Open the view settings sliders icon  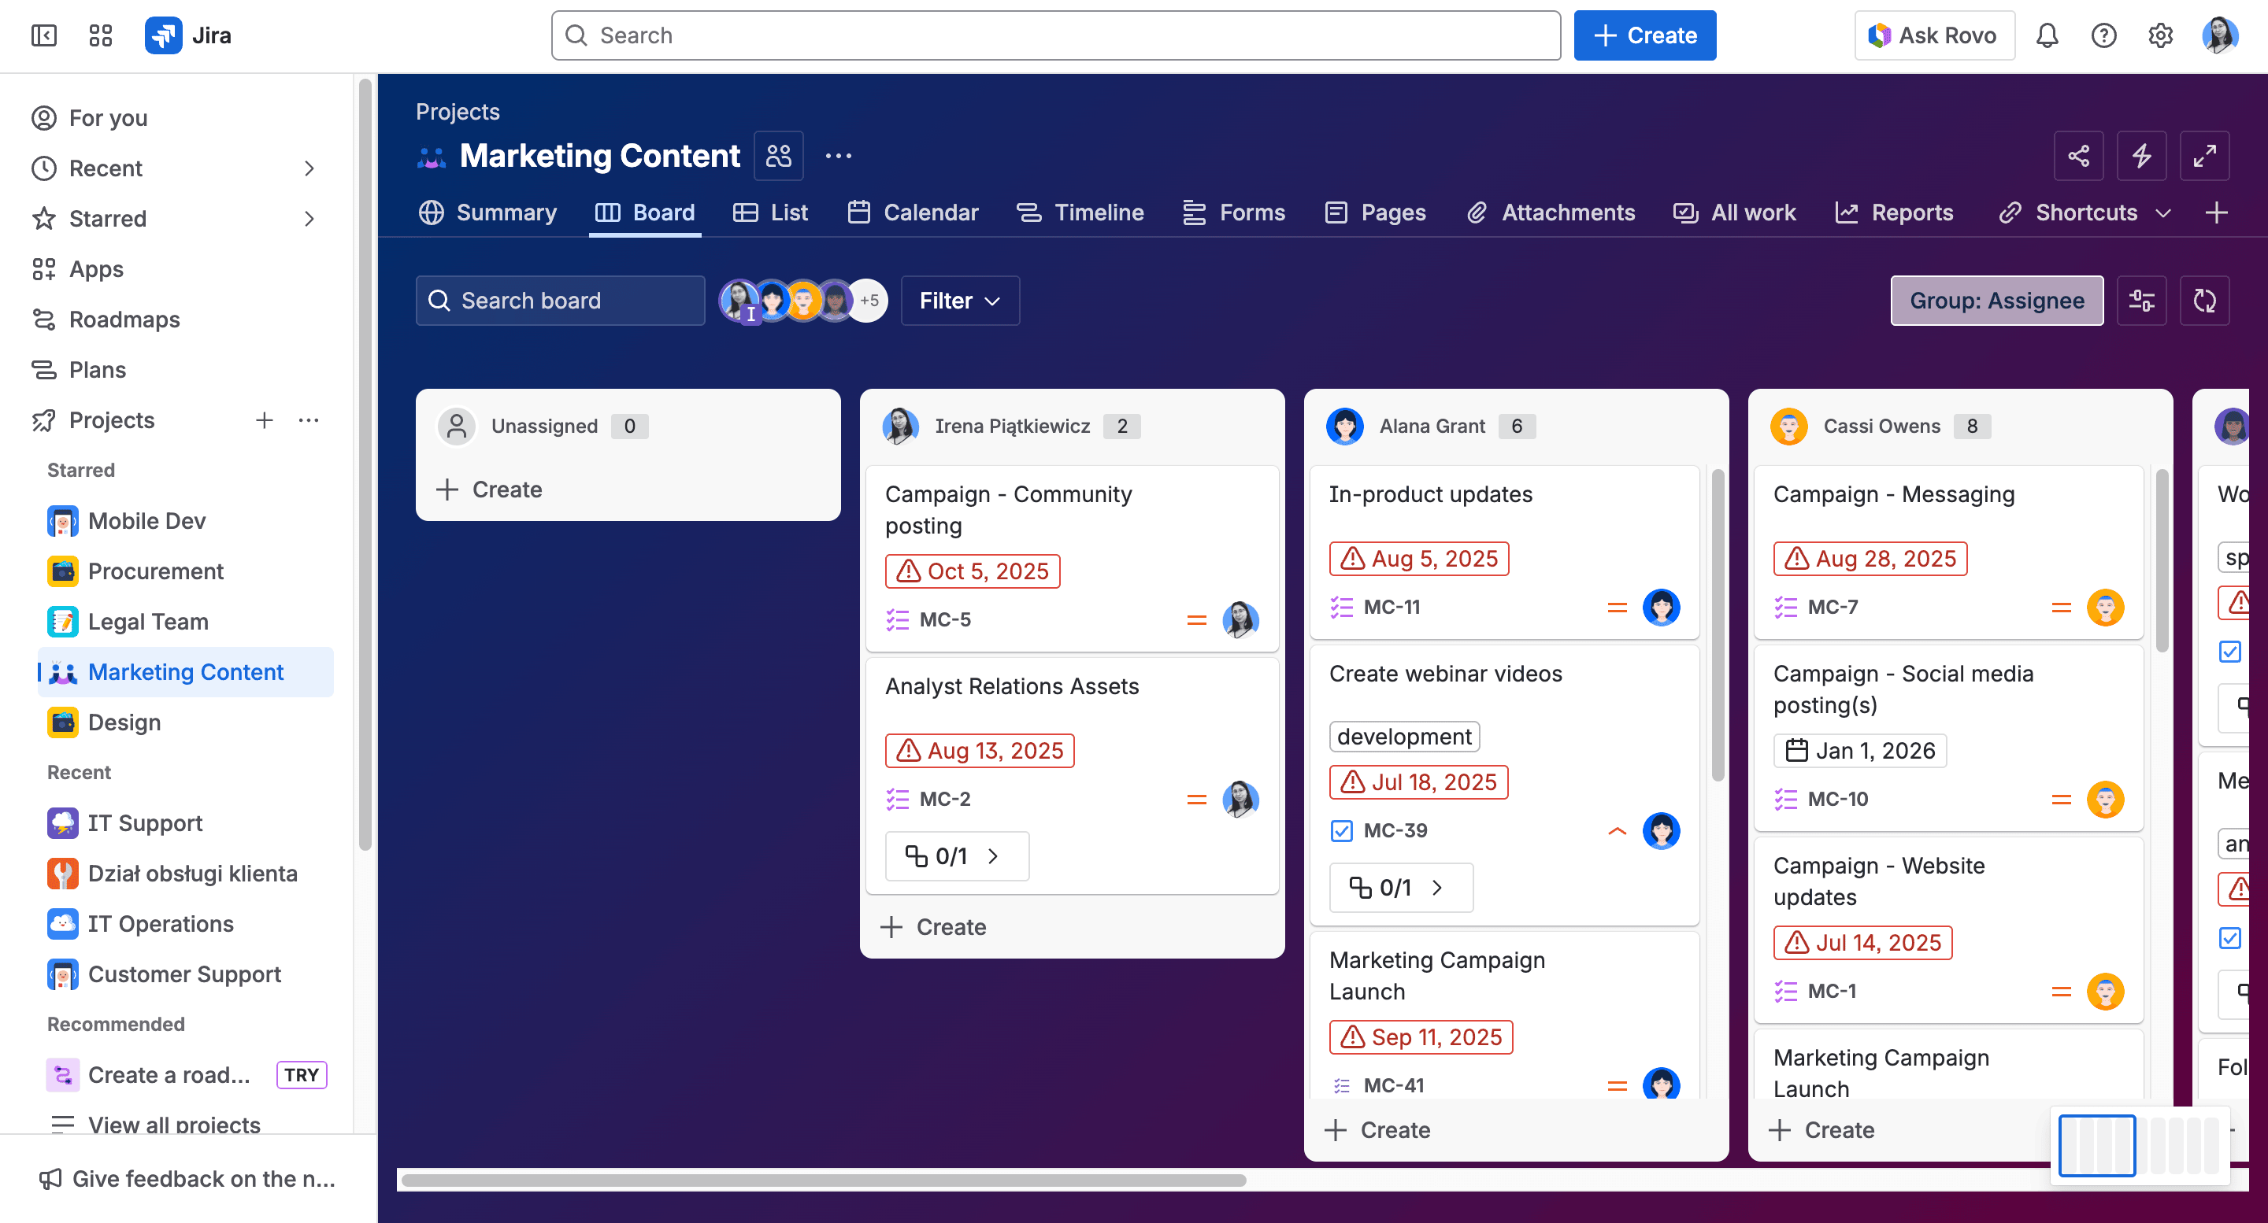(x=2141, y=301)
